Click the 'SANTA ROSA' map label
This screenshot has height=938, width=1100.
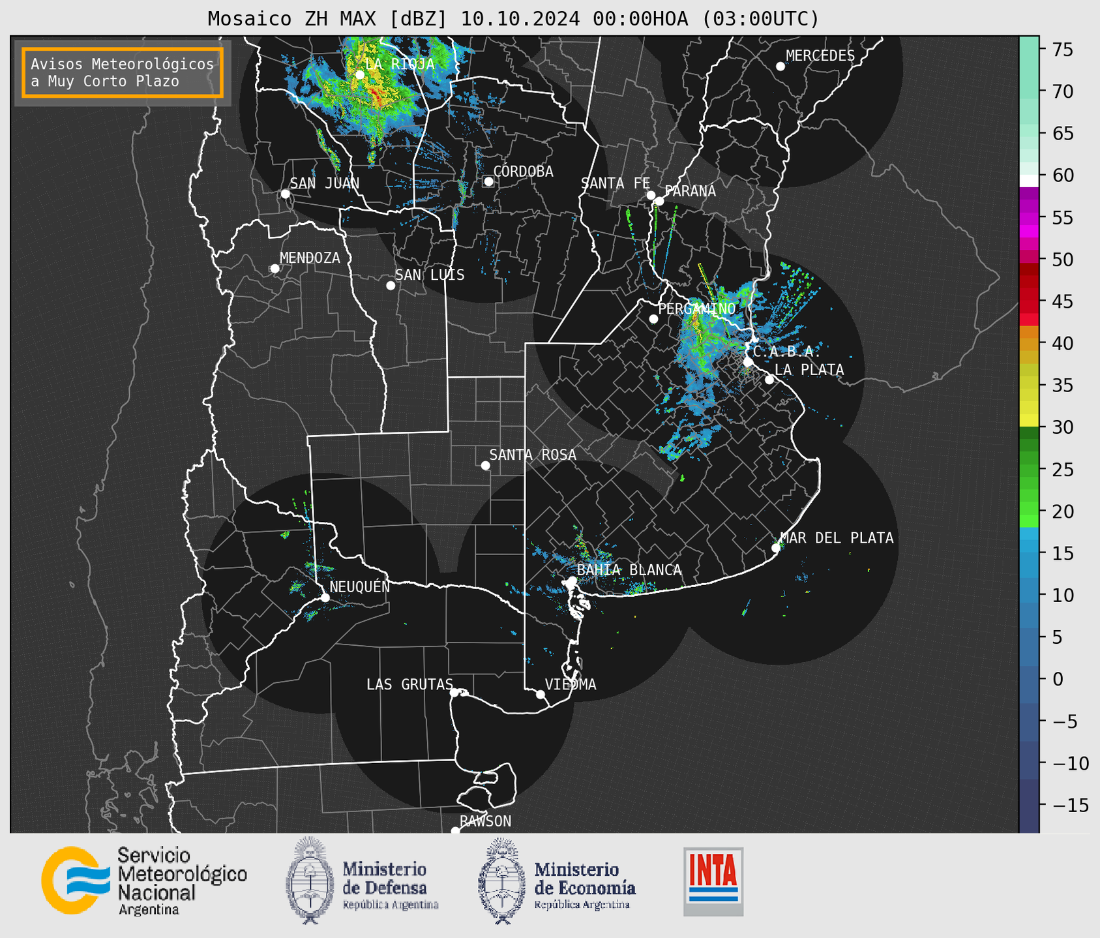click(x=533, y=455)
